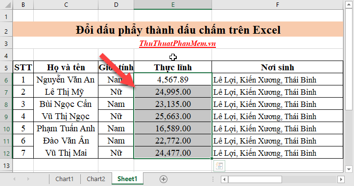
Task: Click the 'Nơi sinh' cell in row 12
Action: pyautogui.click(x=278, y=153)
